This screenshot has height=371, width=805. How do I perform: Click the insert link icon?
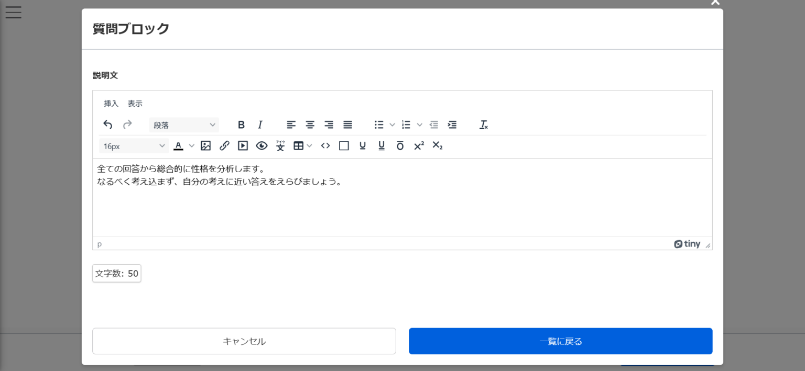click(224, 146)
